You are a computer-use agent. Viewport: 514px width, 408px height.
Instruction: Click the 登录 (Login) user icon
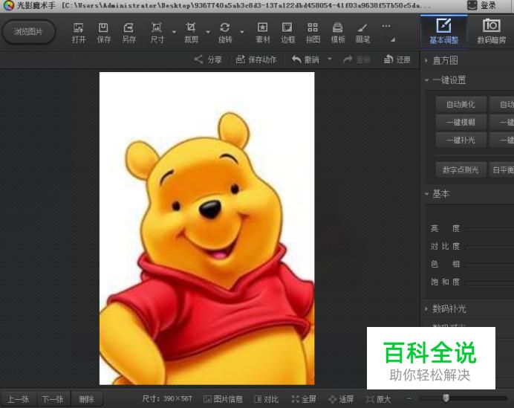pos(472,5)
